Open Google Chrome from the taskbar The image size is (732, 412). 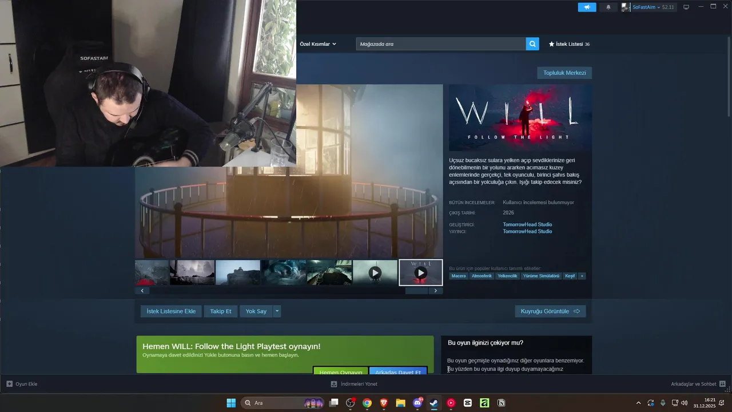point(367,403)
